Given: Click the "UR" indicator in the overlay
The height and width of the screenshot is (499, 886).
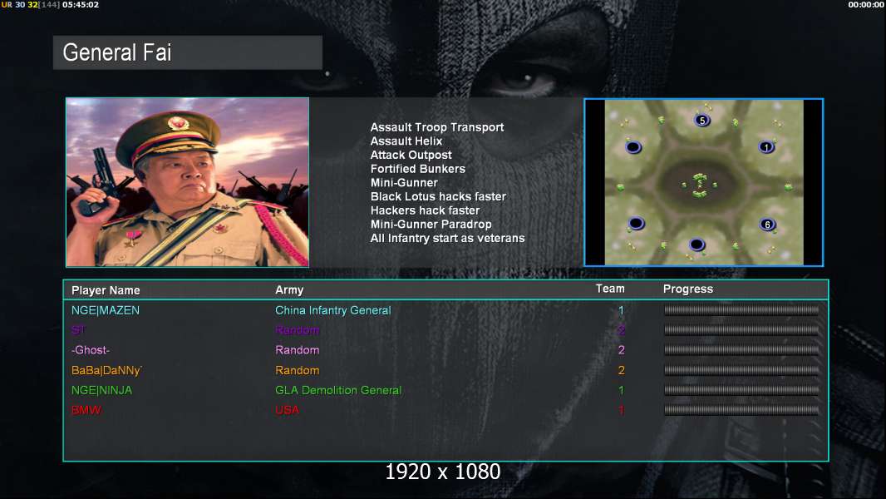Looking at the screenshot, I should [x=7, y=4].
